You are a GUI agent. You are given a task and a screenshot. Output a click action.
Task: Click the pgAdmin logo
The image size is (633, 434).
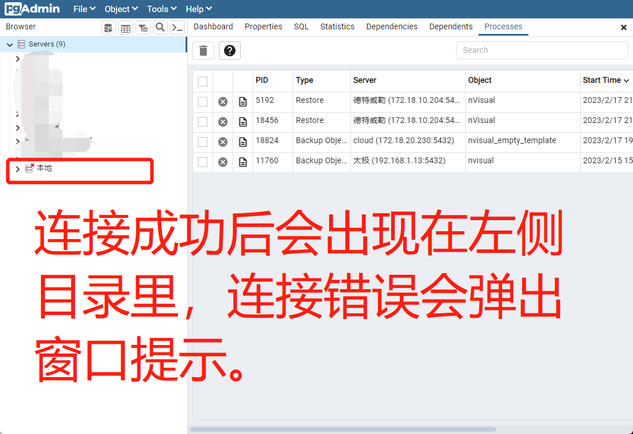32,9
